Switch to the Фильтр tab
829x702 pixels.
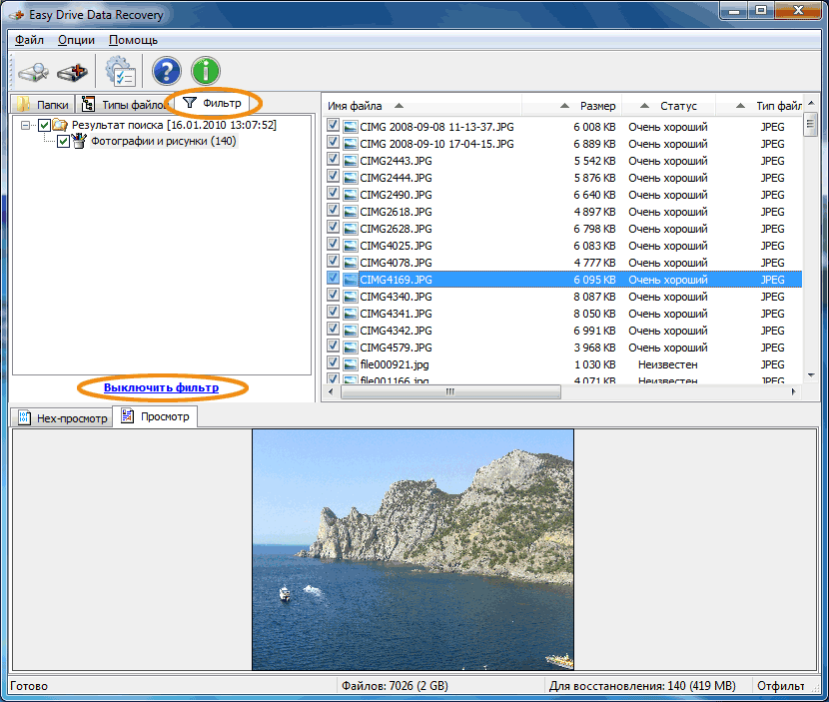coord(212,103)
